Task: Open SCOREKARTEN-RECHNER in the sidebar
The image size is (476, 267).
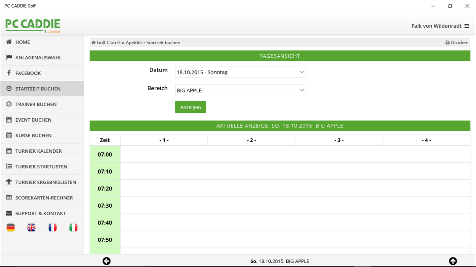Action: (42, 198)
